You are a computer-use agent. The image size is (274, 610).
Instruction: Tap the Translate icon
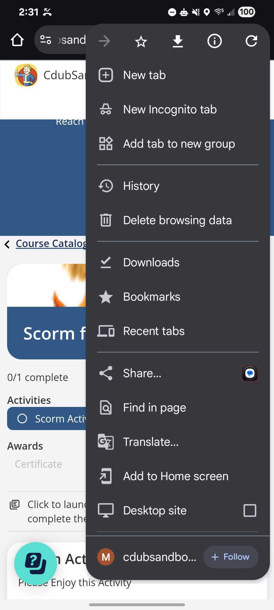point(106,442)
